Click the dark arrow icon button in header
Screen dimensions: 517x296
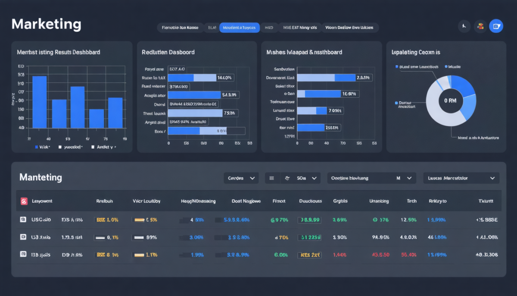click(464, 26)
